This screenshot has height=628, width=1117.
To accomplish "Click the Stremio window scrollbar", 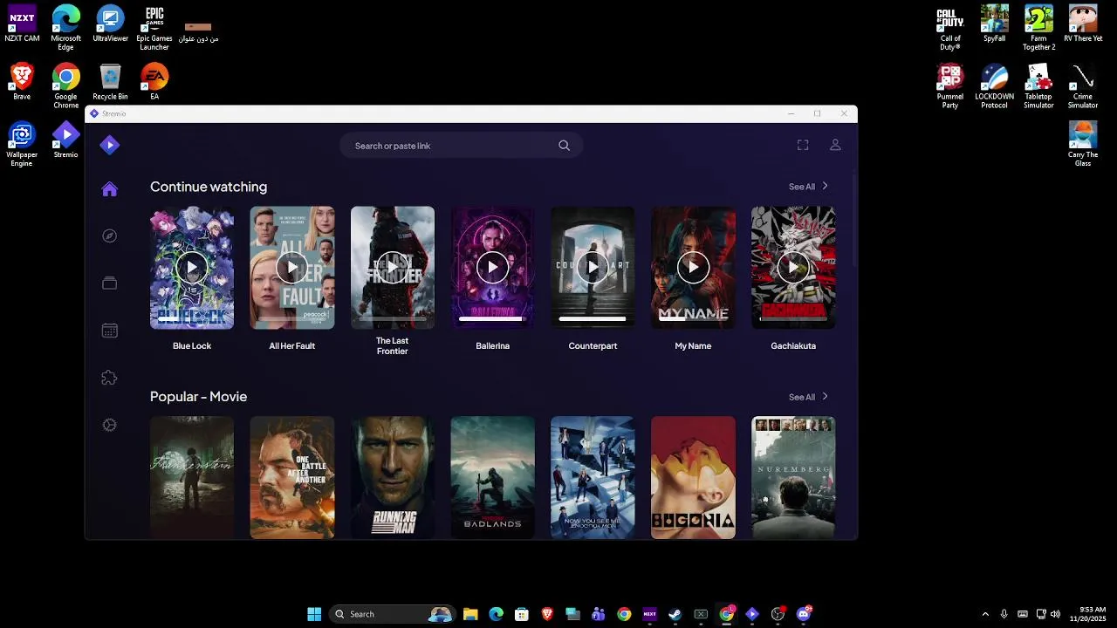I will point(853,220).
